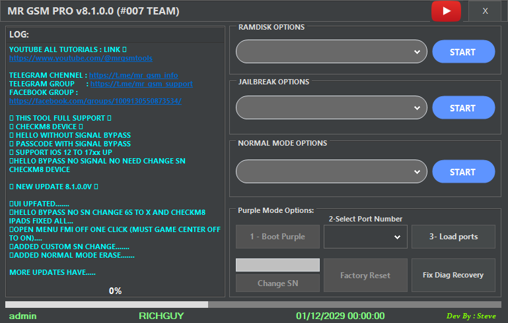The height and width of the screenshot is (323, 508).
Task: Focus the serial number input above Change SN
Action: pos(277,265)
